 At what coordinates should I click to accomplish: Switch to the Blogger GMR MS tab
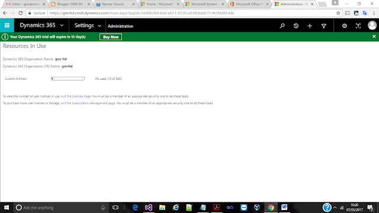pos(71,4)
